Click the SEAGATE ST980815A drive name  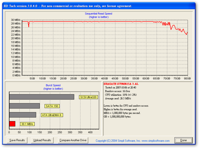pos(121,84)
